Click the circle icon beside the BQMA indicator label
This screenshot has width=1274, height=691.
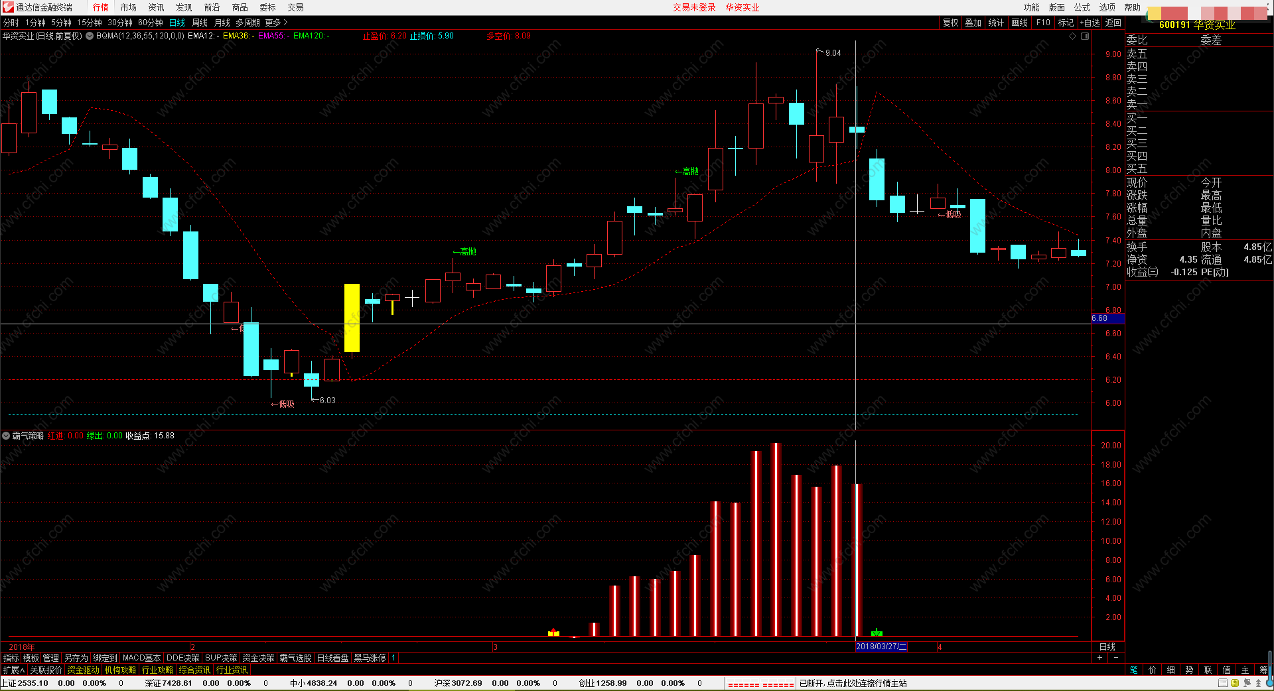pos(90,36)
